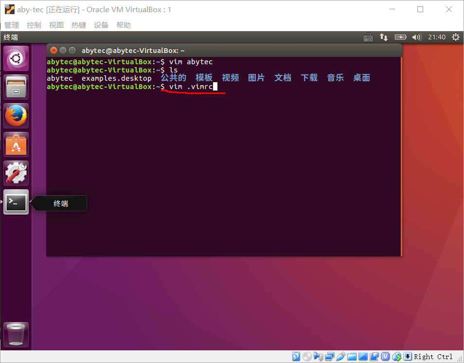Click the 'ls' command in terminal
464x363 pixels.
(x=174, y=70)
